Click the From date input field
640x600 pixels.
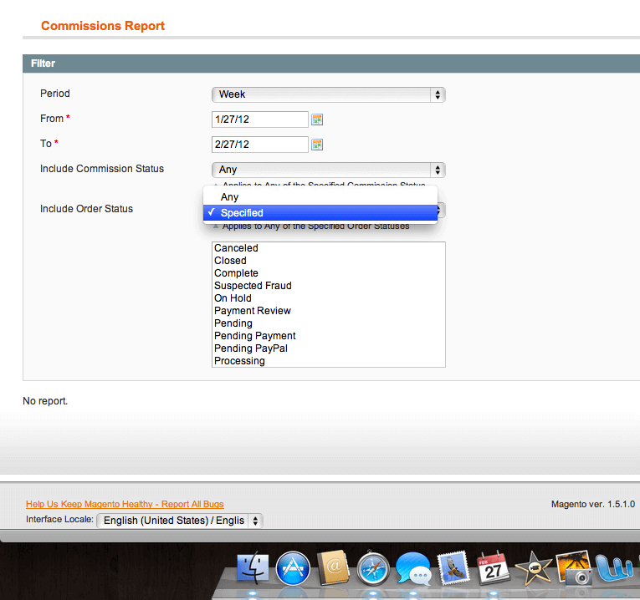[x=260, y=119]
